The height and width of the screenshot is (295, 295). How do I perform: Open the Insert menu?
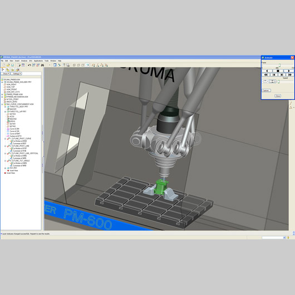pyautogui.click(x=17, y=61)
